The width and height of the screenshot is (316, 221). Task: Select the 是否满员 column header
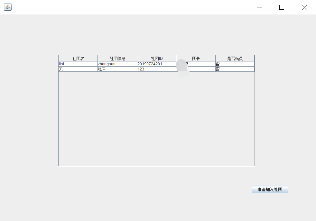click(235, 58)
